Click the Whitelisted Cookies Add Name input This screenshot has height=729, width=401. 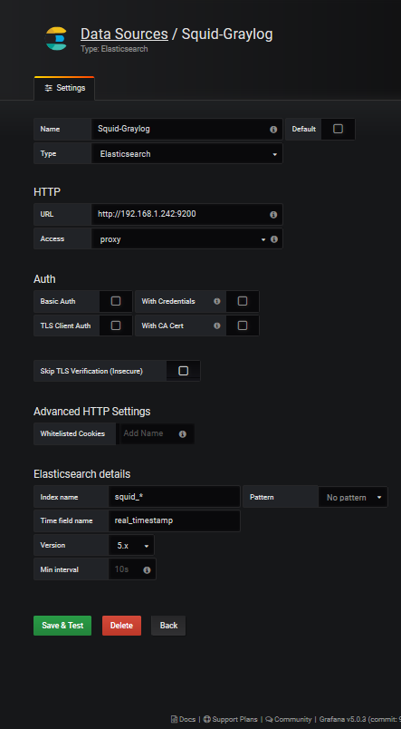[157, 433]
